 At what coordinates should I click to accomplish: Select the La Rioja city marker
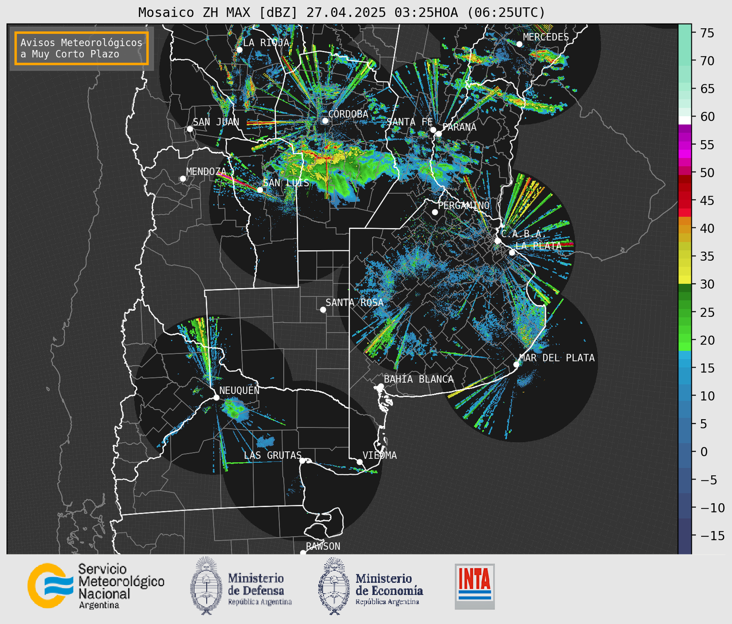[239, 50]
